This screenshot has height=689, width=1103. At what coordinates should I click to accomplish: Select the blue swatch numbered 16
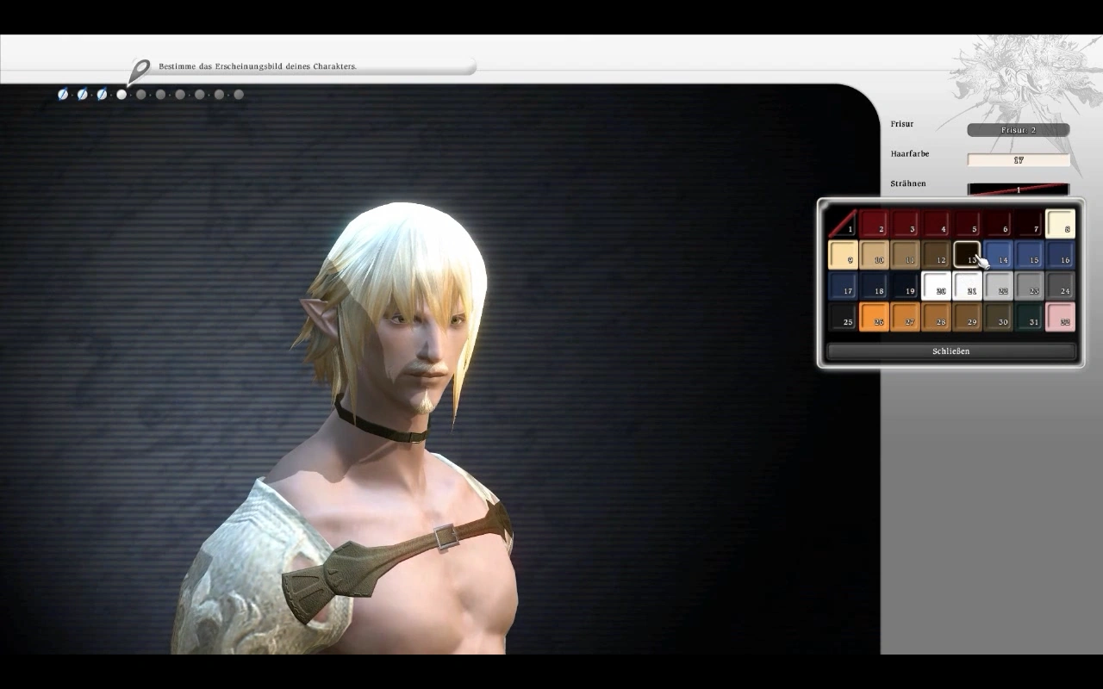(1060, 255)
